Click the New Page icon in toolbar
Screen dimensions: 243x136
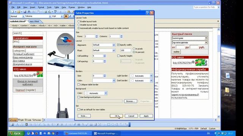click(13, 12)
